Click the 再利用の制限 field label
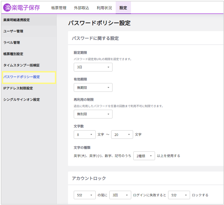The image size is (224, 205). click(x=84, y=100)
